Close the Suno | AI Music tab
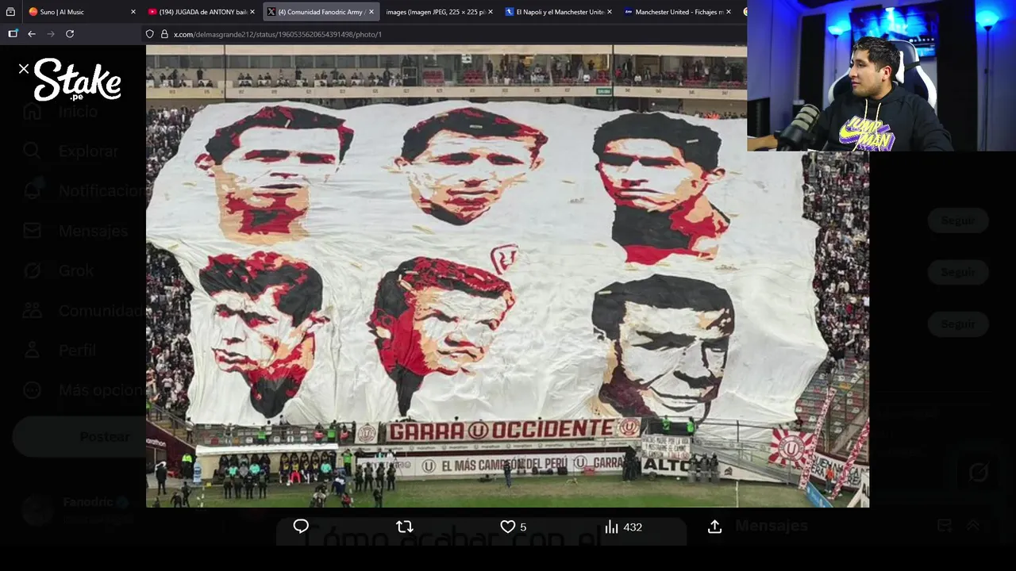Viewport: 1016px width, 571px height. point(133,12)
